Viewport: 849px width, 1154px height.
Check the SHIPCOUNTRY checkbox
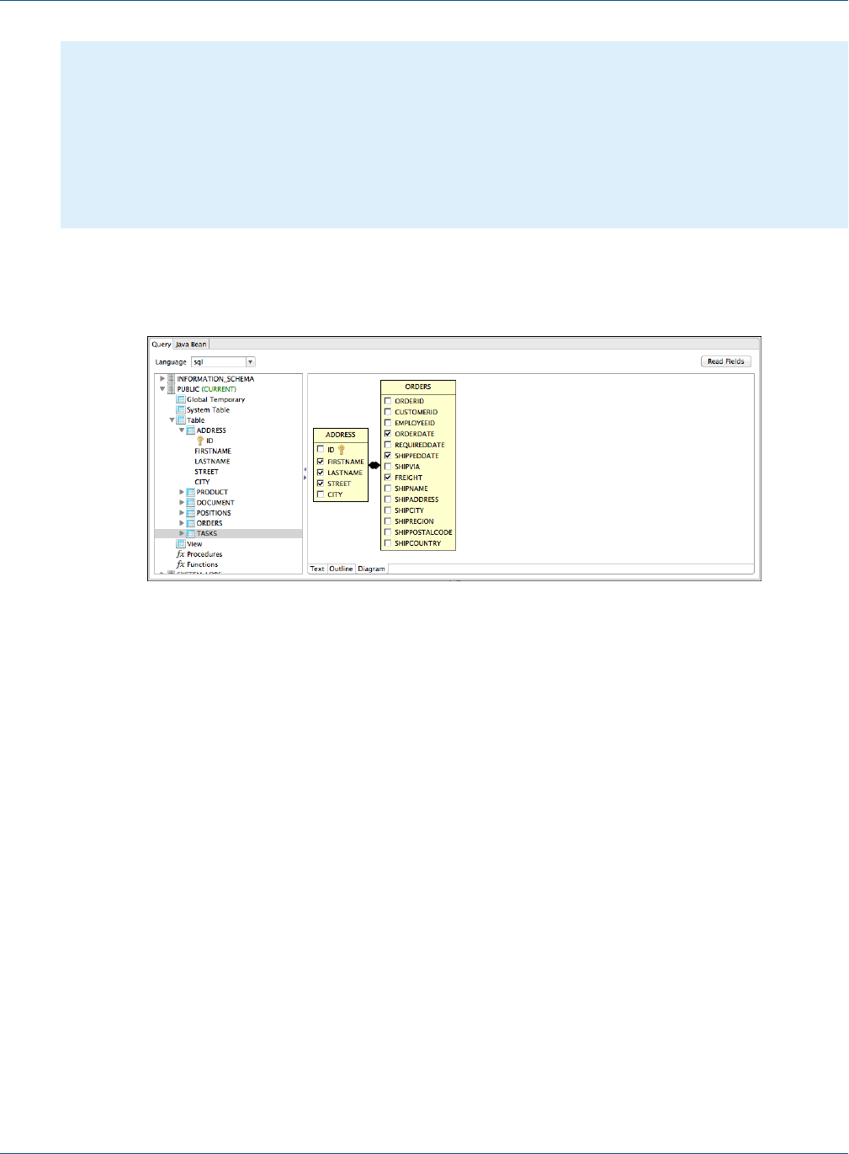point(388,543)
